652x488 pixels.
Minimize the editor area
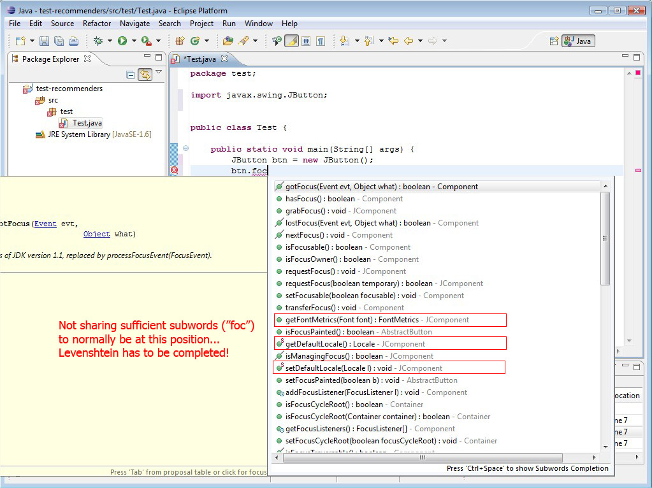click(x=625, y=55)
